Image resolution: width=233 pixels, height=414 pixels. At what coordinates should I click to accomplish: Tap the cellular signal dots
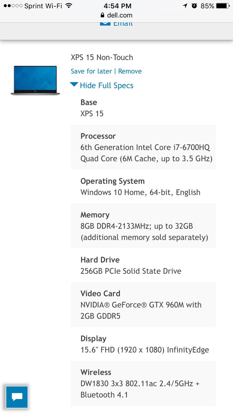[x=13, y=6]
